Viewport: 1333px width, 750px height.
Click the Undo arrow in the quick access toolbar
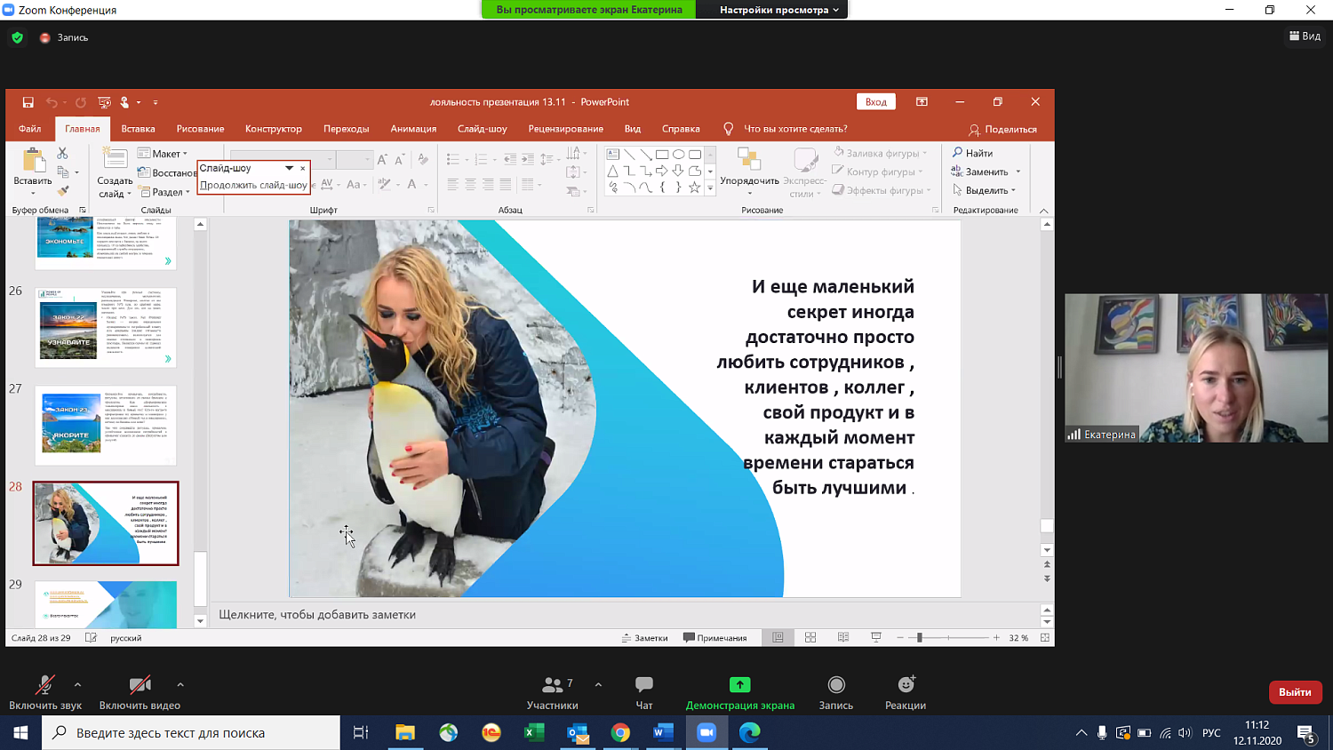pos(52,102)
